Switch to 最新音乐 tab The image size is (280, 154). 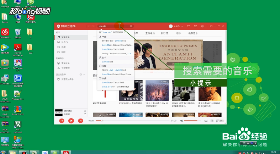[193, 33]
